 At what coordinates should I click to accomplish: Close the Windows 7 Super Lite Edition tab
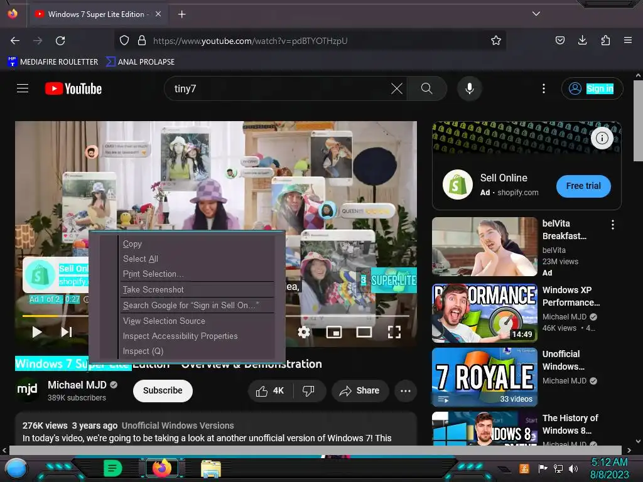point(158,14)
